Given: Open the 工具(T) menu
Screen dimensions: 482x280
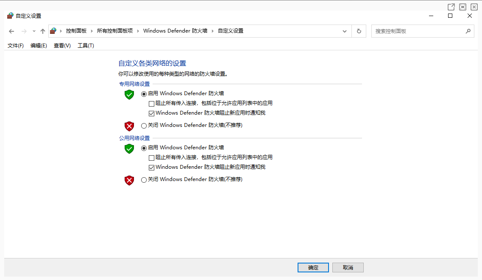Looking at the screenshot, I should click(86, 46).
